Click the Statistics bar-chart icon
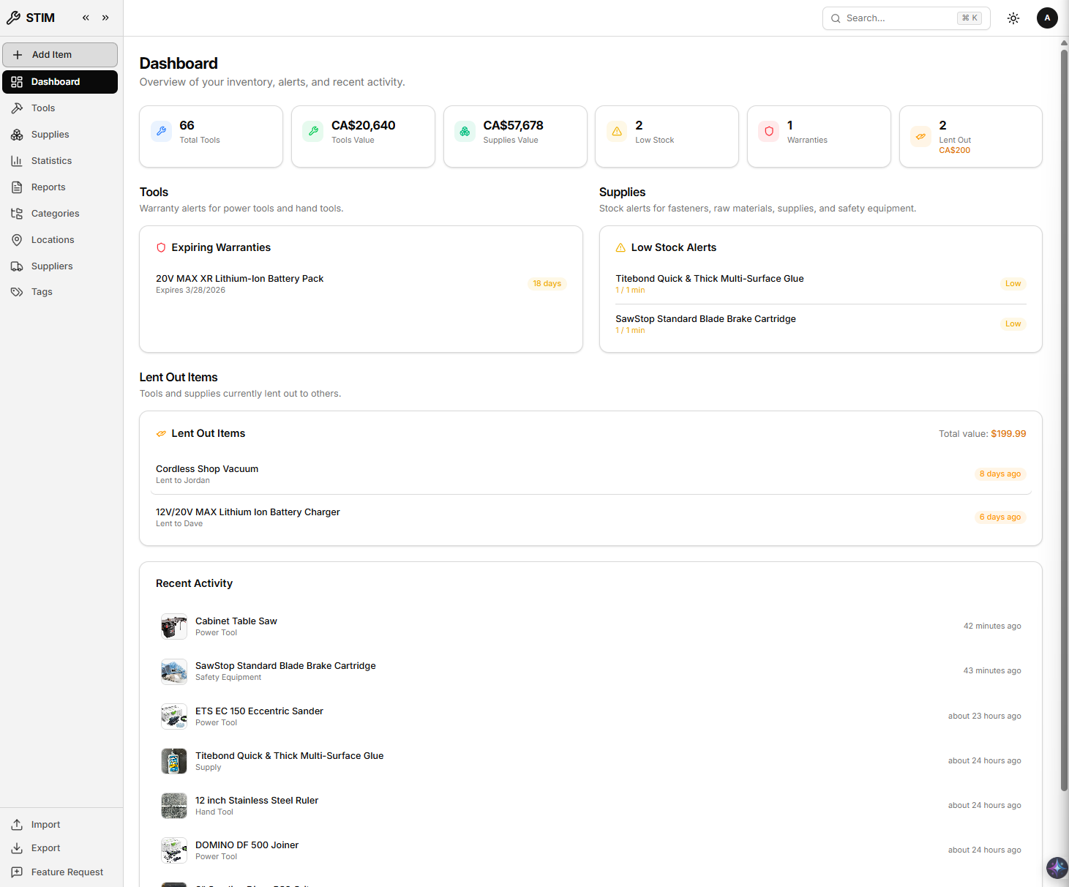 (18, 160)
